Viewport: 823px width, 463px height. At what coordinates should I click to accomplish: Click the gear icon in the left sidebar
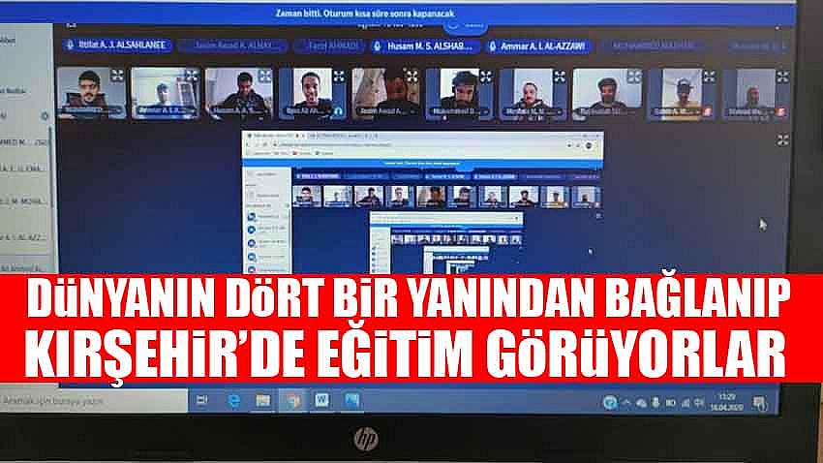(45, 115)
